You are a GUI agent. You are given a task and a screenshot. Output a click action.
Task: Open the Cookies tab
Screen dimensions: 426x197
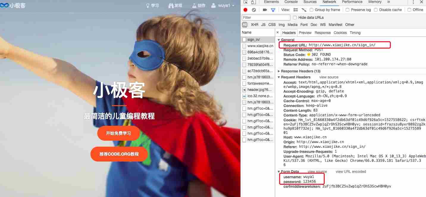[340, 33]
